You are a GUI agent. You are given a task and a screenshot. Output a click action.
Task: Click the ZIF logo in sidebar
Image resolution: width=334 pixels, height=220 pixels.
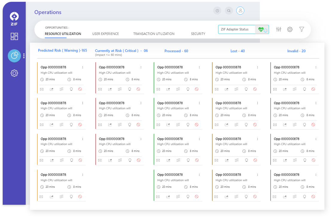point(14,18)
